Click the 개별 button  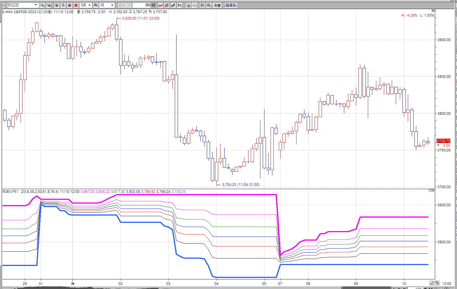click(217, 5)
